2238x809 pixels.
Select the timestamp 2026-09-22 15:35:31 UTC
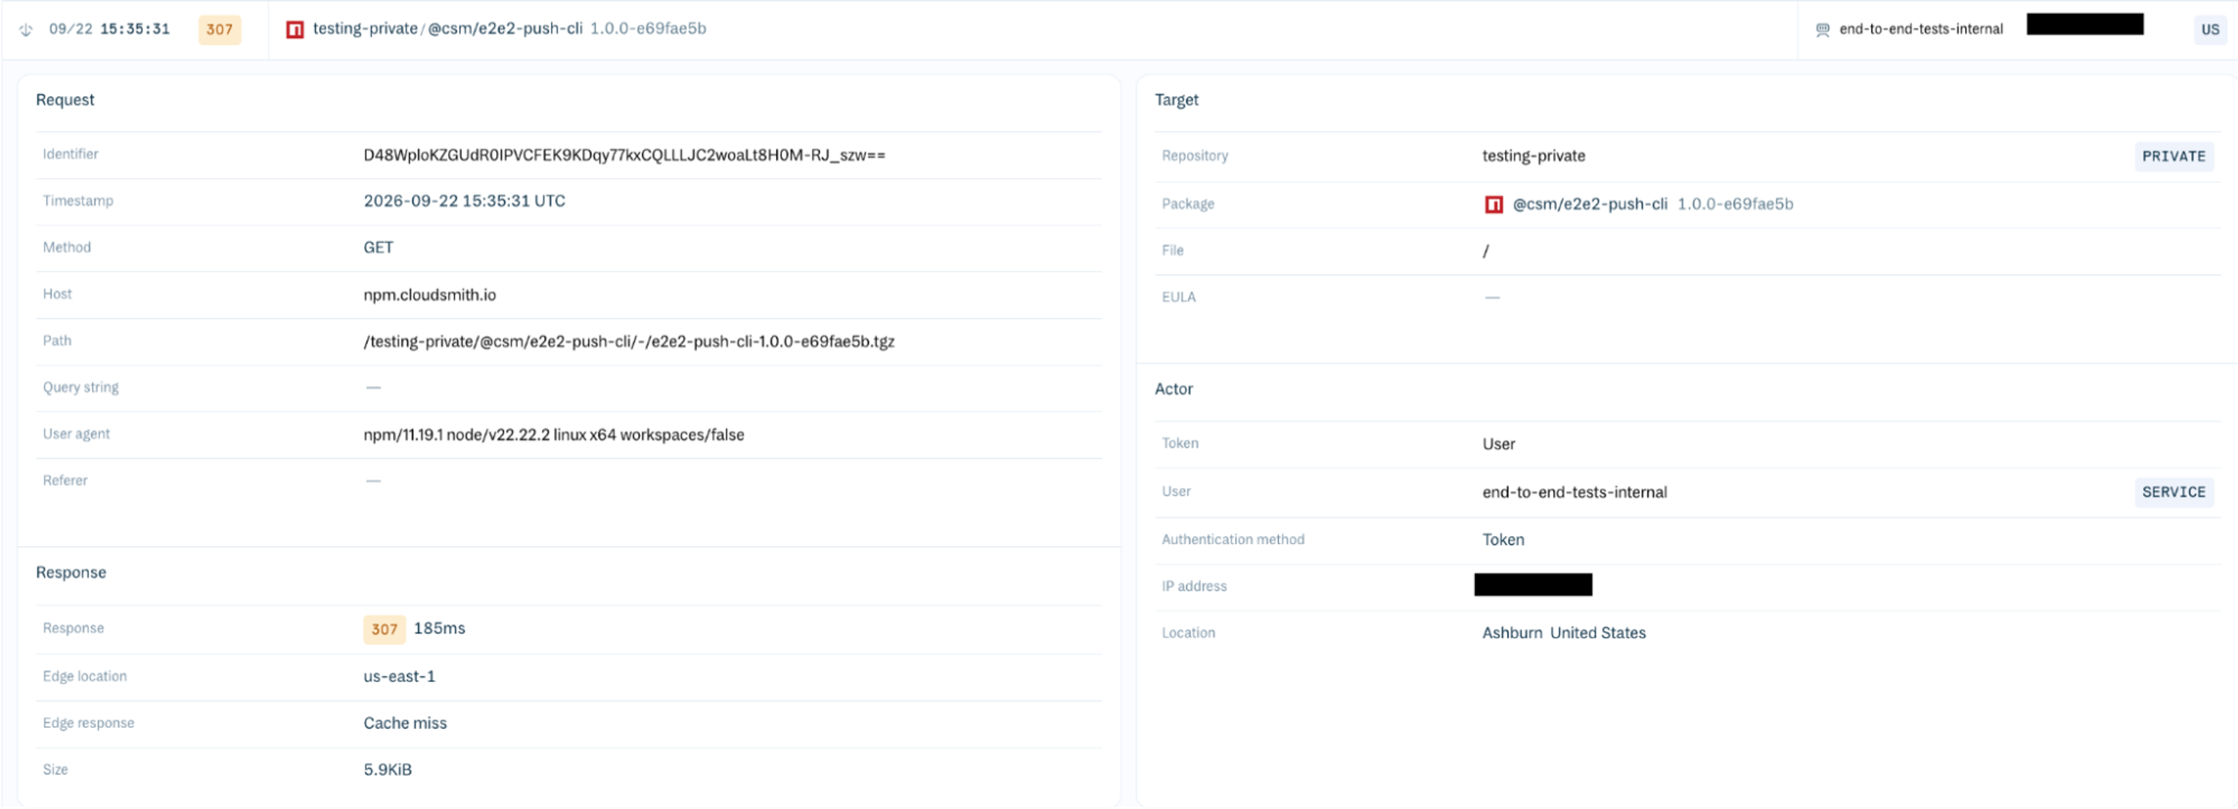click(x=464, y=202)
